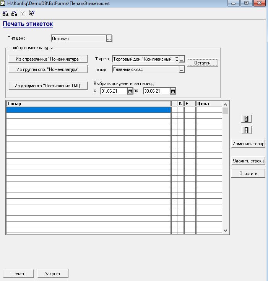Image resolution: width=268 pixels, height=281 pixels.
Task: Activate the context help cursor icon
Action: click(x=31, y=13)
